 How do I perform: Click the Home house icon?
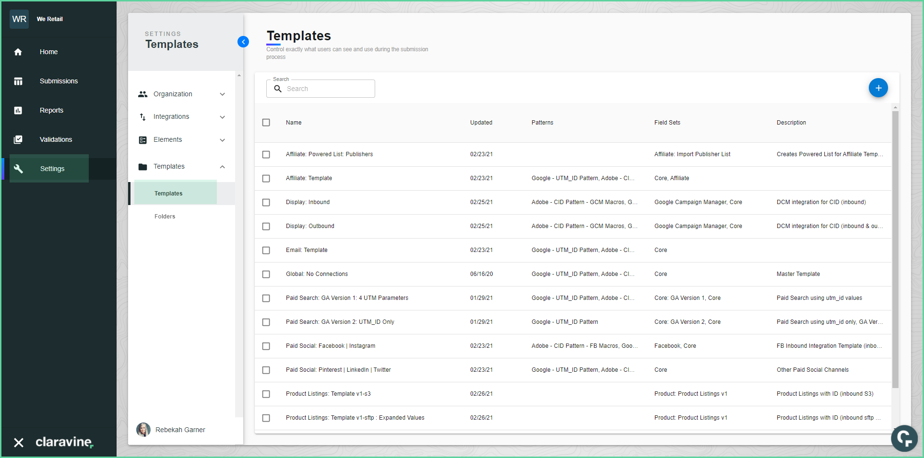(x=18, y=52)
